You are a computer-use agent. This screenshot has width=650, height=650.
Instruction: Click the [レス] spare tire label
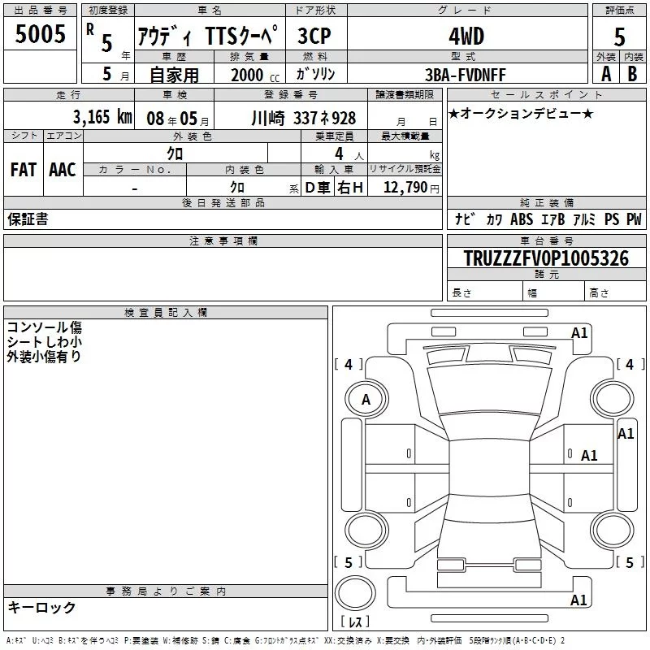[354, 623]
